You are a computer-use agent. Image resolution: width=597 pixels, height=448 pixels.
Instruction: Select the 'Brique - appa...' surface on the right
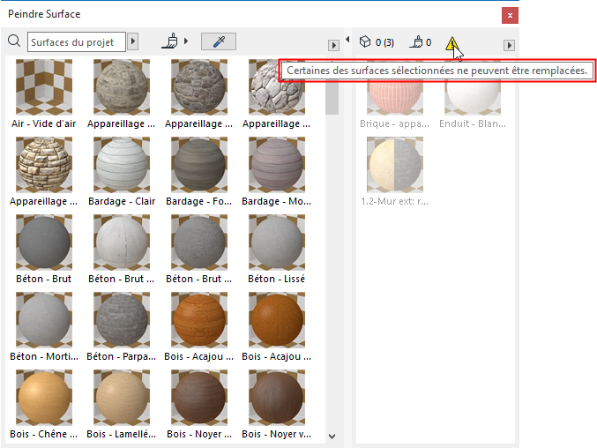click(x=394, y=98)
